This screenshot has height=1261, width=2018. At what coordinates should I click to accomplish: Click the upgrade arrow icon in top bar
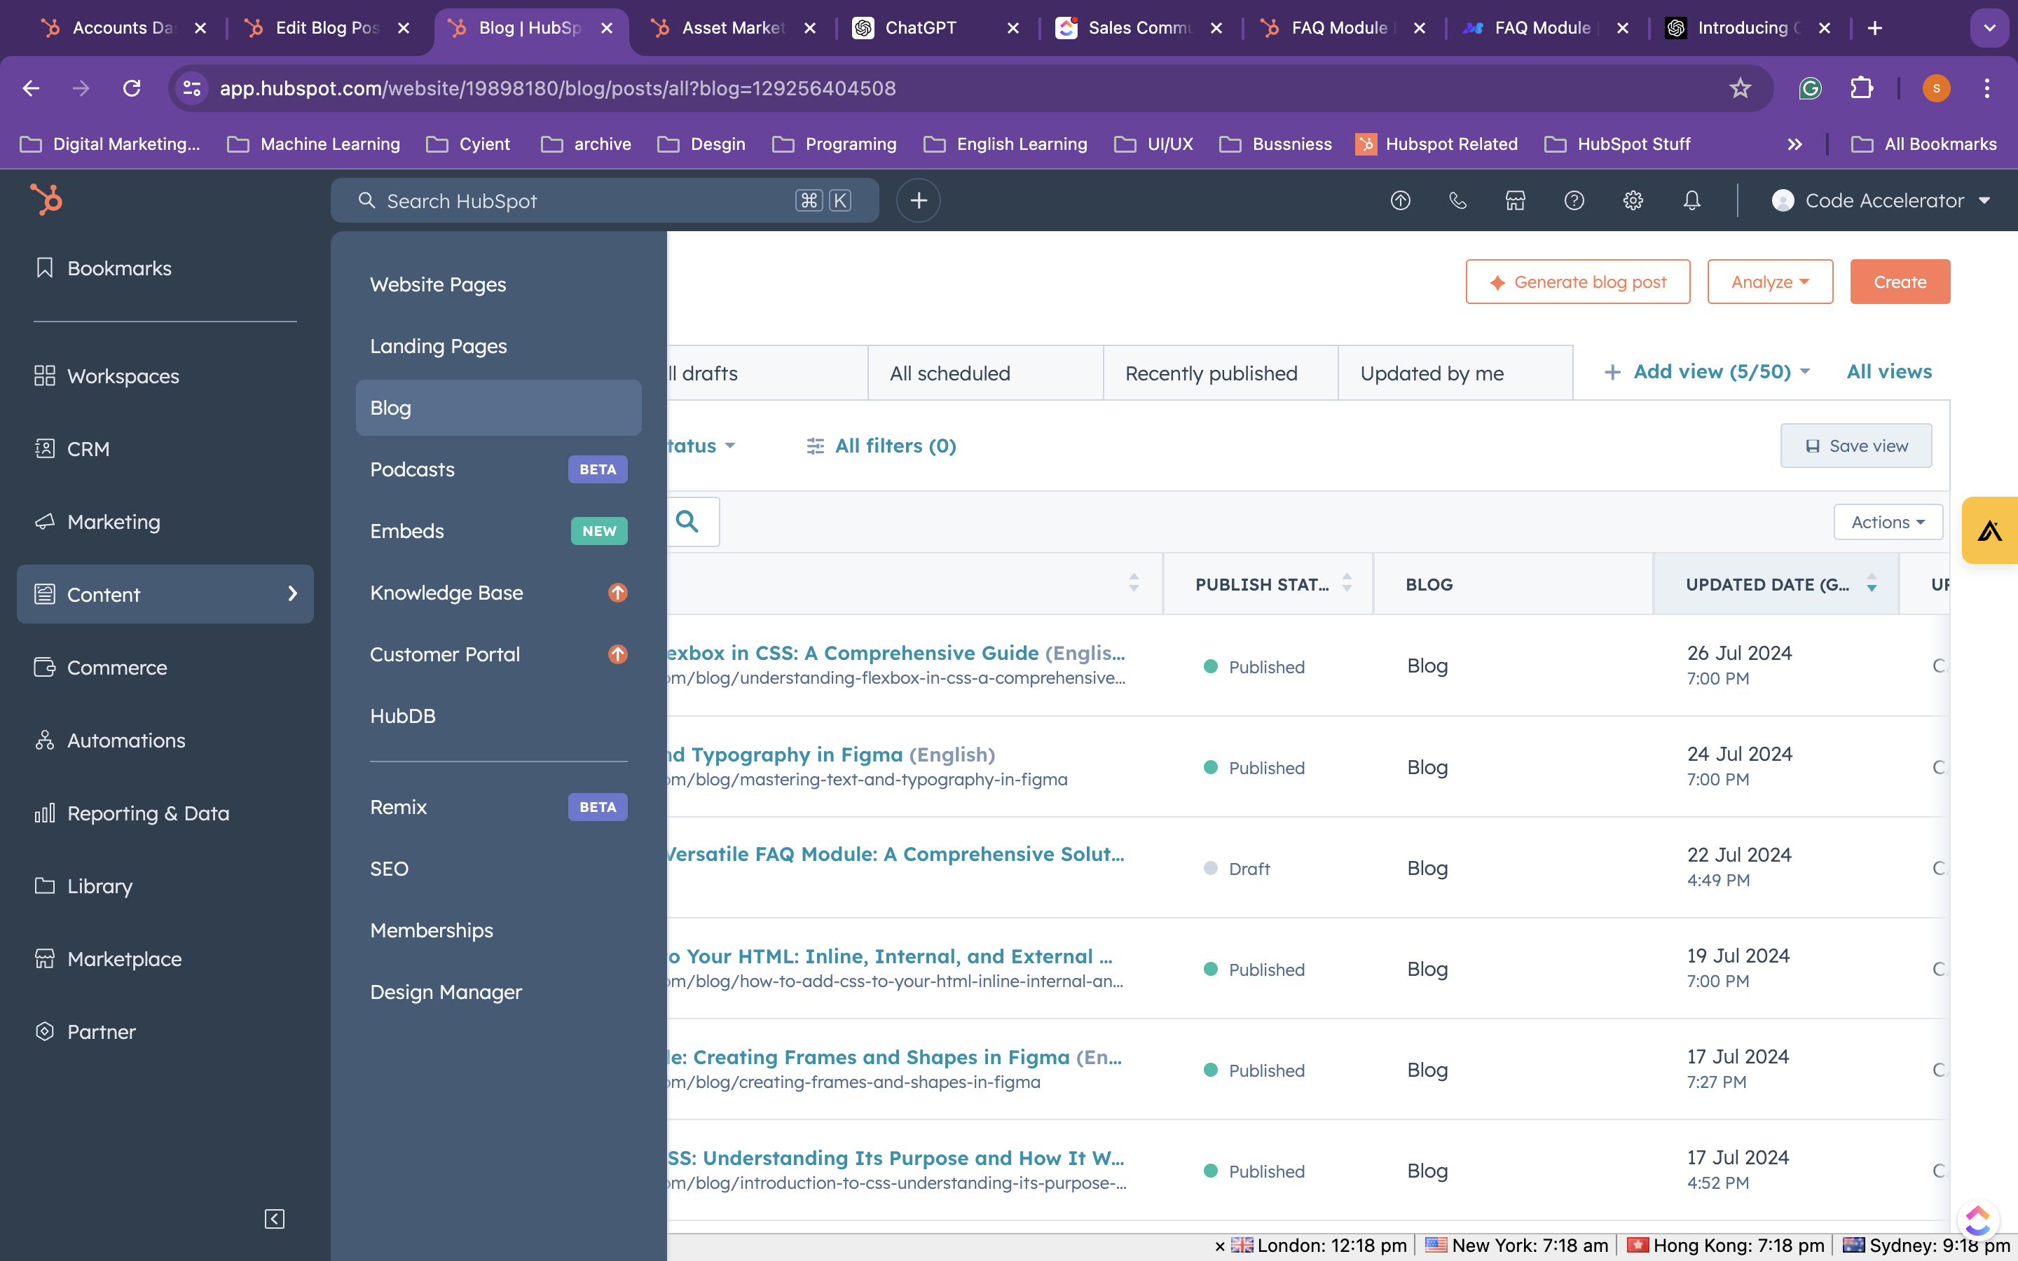pyautogui.click(x=1400, y=200)
